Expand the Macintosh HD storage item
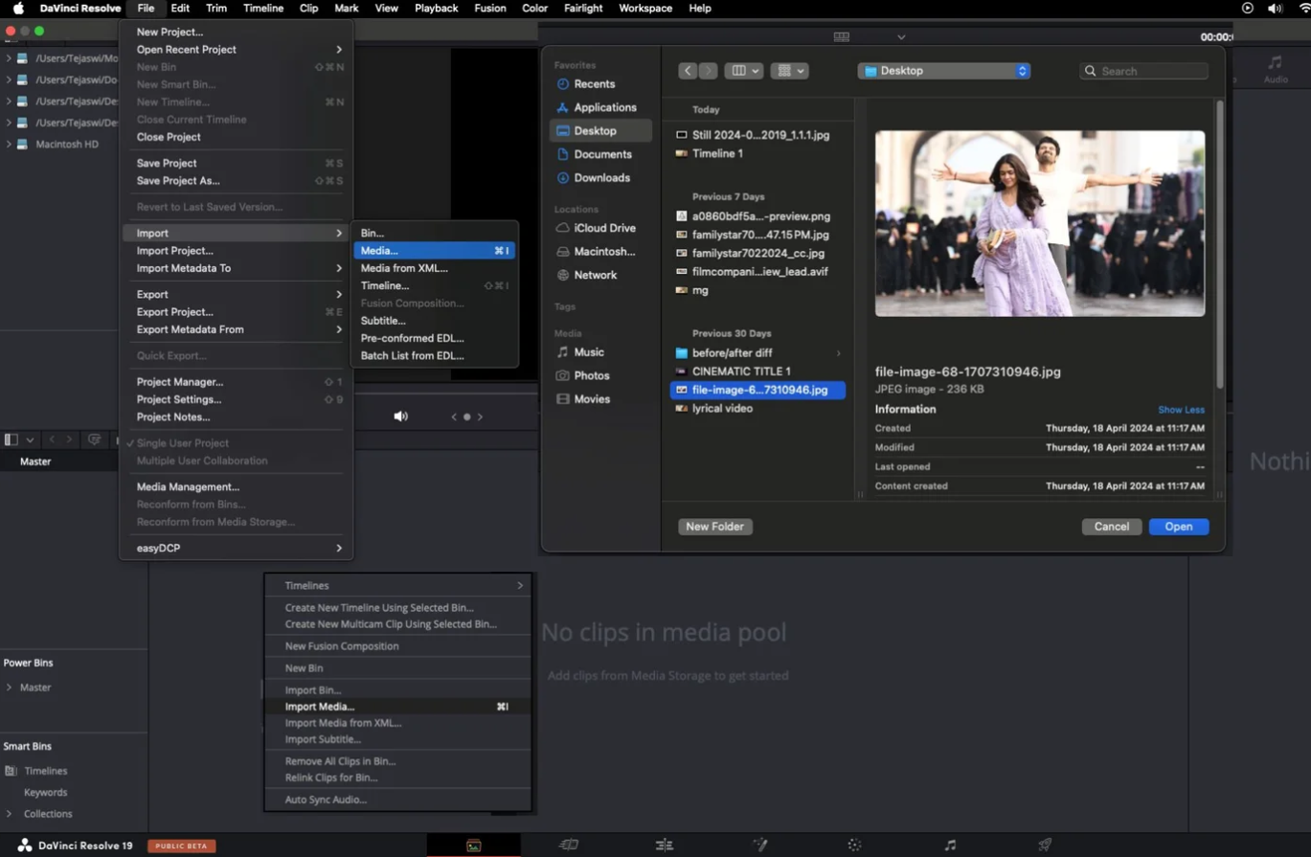1311x857 pixels. point(10,144)
